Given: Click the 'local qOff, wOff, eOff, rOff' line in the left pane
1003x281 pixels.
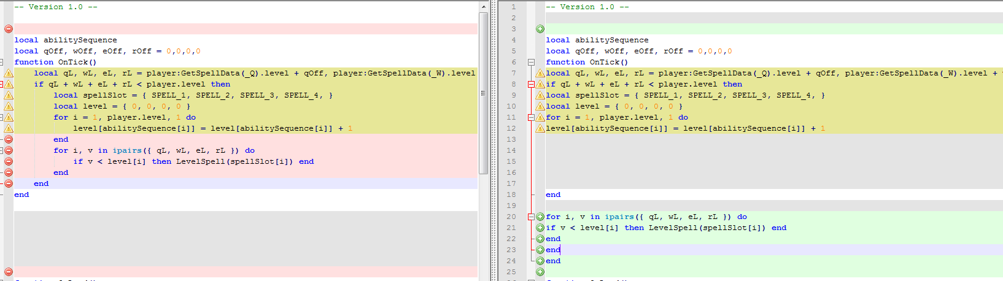Looking at the screenshot, I should [107, 51].
